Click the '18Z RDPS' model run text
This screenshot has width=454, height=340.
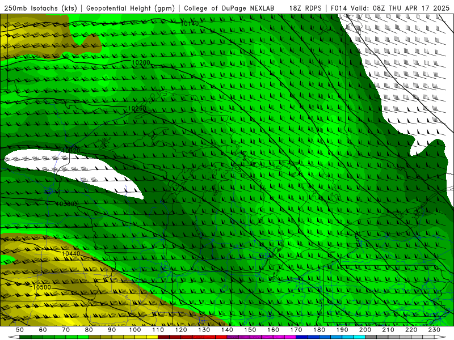[305, 8]
